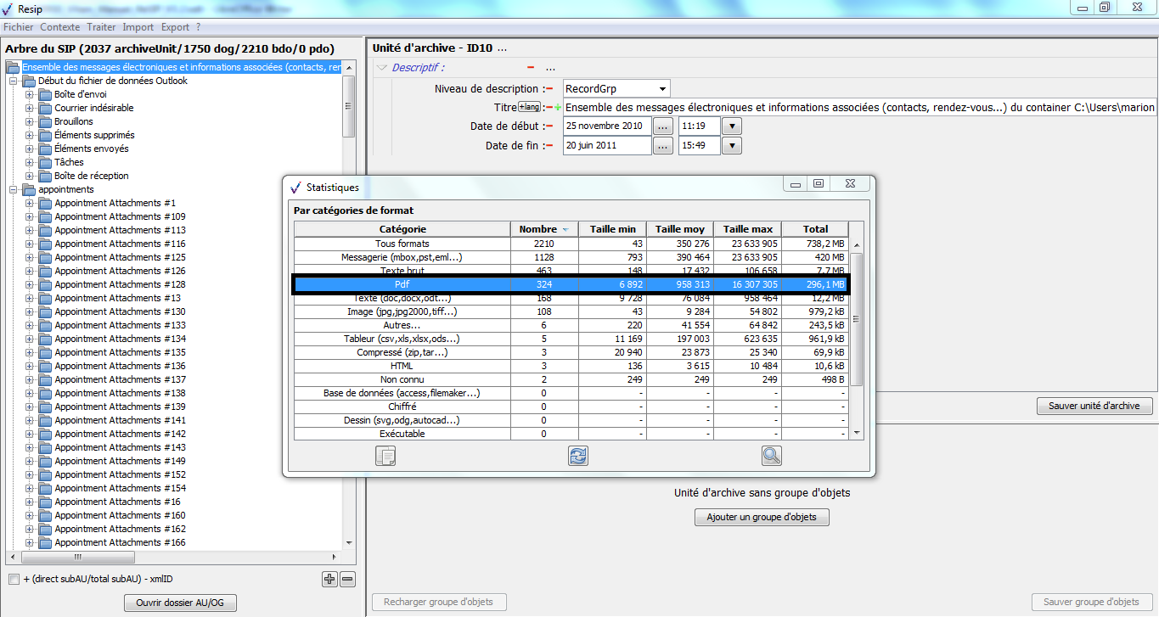Viewport: 1159px width, 617px height.
Task: Click the minus collapse-all tree icon
Action: coord(347,579)
